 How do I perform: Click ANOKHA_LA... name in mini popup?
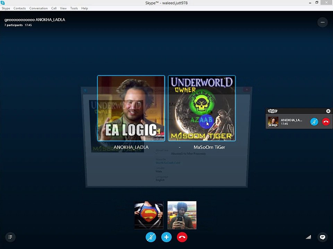(x=291, y=120)
